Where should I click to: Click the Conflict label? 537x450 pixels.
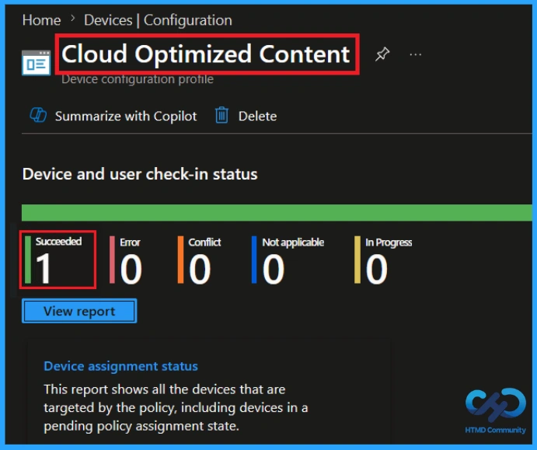point(204,242)
